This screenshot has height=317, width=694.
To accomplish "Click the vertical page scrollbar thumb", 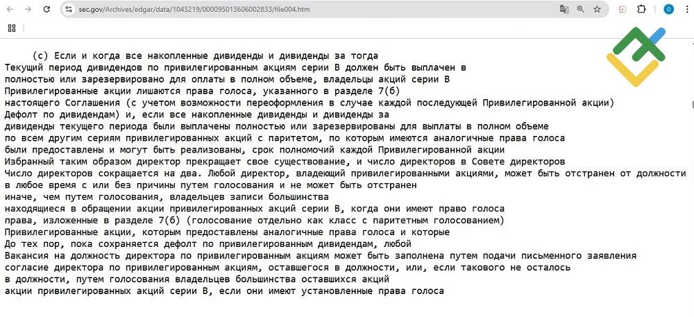I will click(693, 104).
